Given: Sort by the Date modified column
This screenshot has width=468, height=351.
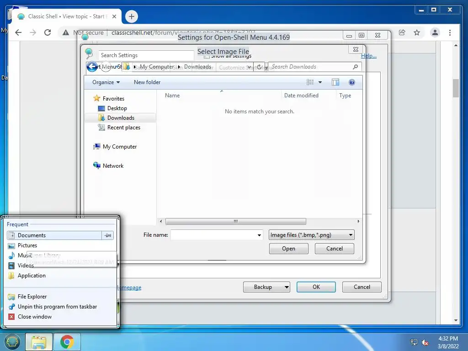Looking at the screenshot, I should pos(301,96).
